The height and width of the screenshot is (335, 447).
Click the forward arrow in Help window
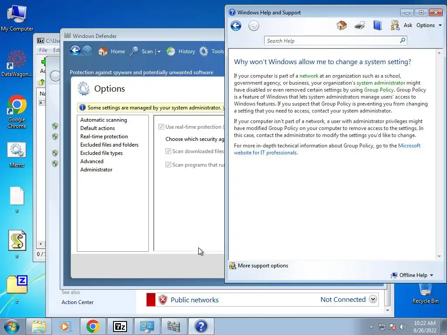(254, 26)
